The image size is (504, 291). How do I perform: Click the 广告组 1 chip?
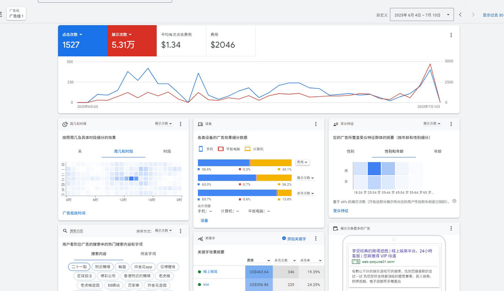16,13
